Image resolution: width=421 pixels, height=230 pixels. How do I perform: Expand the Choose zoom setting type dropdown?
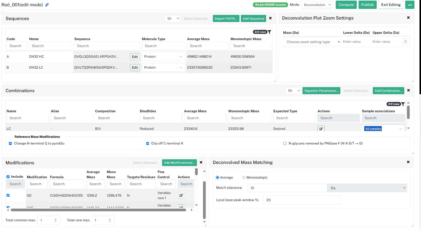coord(312,42)
